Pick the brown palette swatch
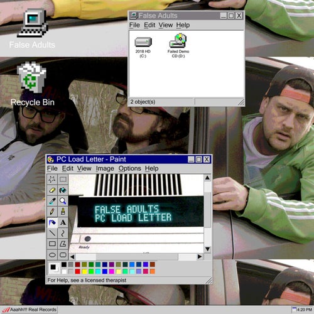314x314 pixels. point(153,264)
